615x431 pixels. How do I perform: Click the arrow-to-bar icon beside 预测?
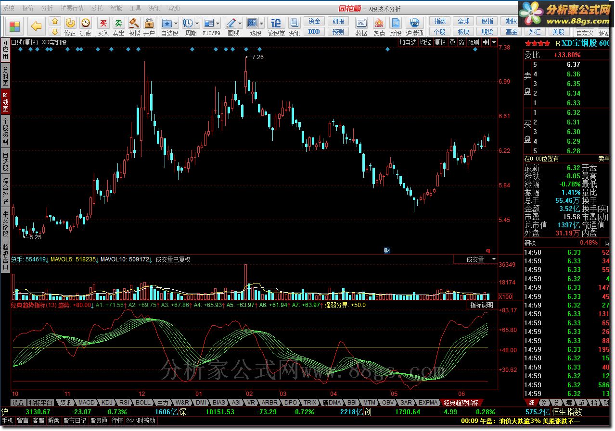pyautogui.click(x=486, y=42)
